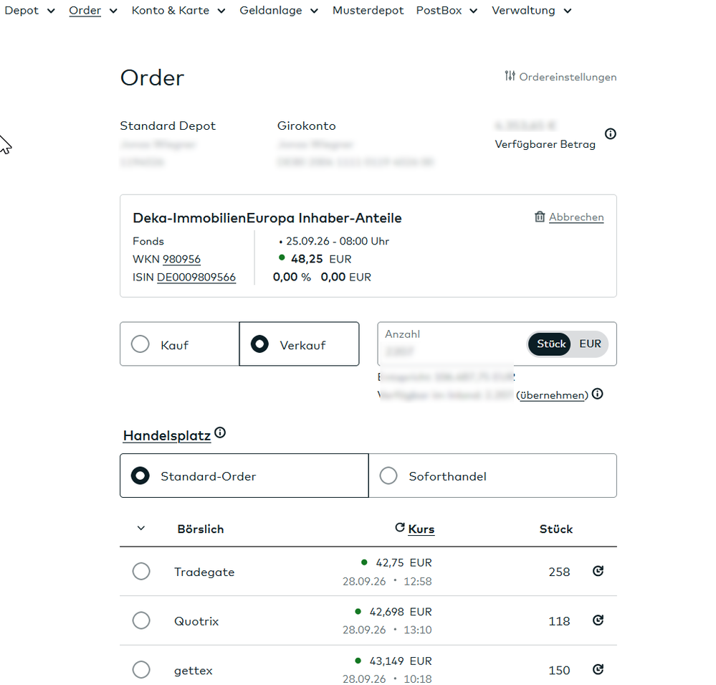Refresh the gettex quote

click(598, 669)
